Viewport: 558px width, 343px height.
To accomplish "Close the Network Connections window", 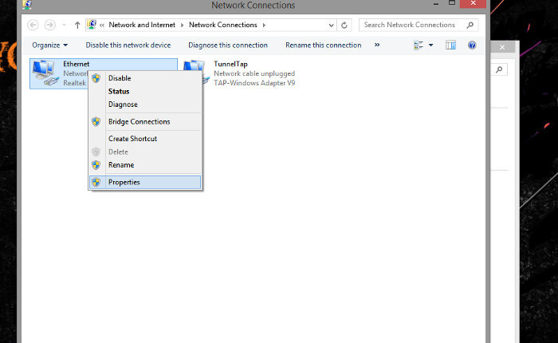I will [x=473, y=3].
